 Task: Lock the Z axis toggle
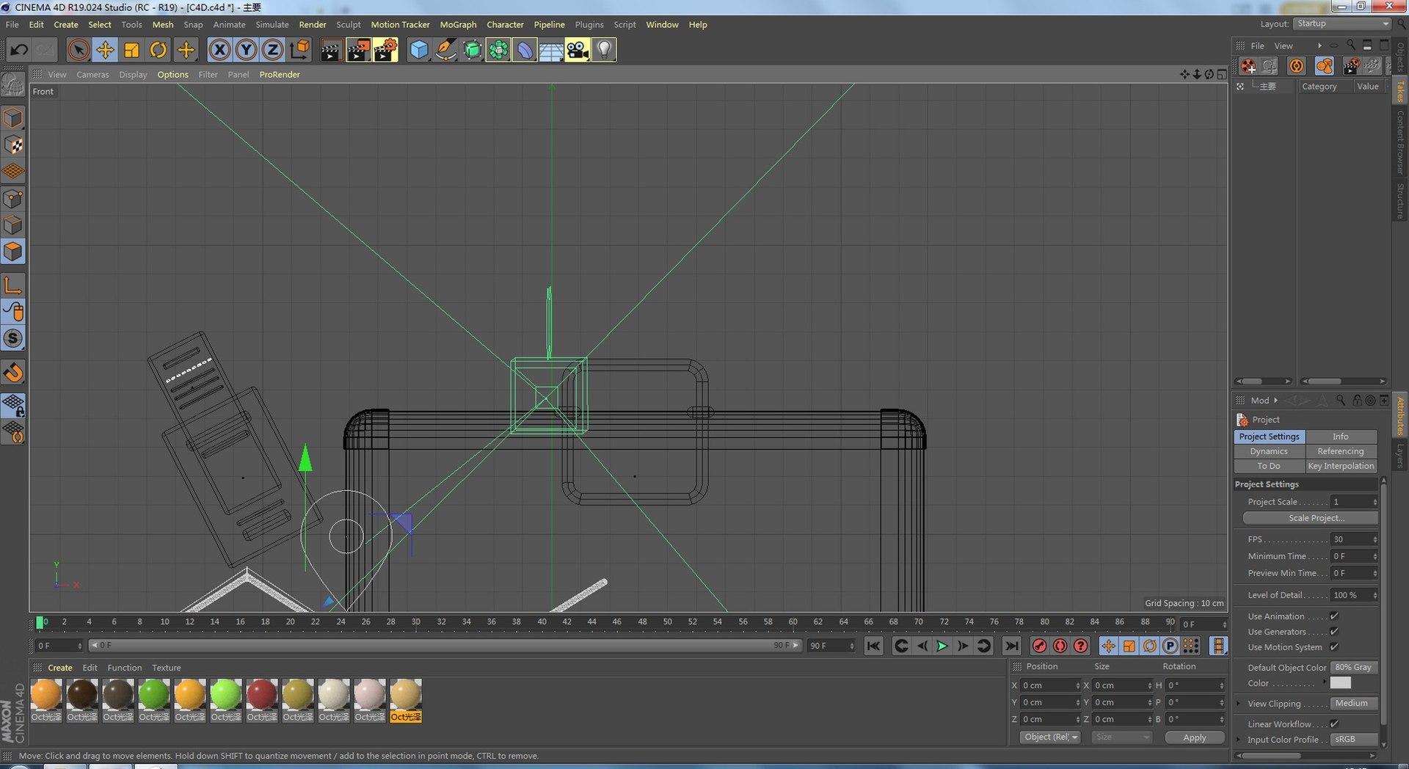[272, 50]
